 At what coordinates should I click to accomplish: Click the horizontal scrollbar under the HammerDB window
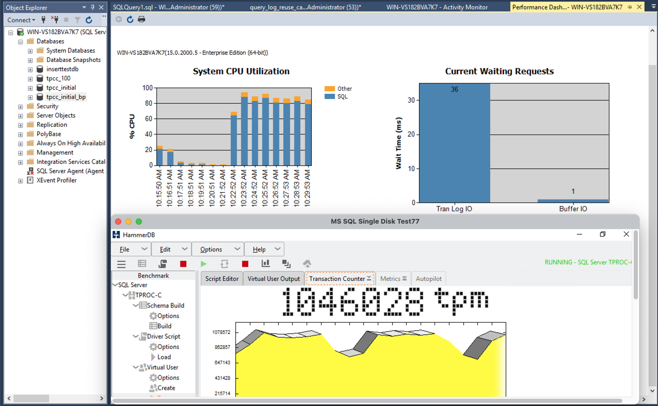[361, 400]
